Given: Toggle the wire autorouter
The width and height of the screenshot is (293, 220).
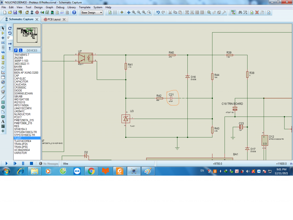Looking at the screenshot, I should (x=233, y=13).
